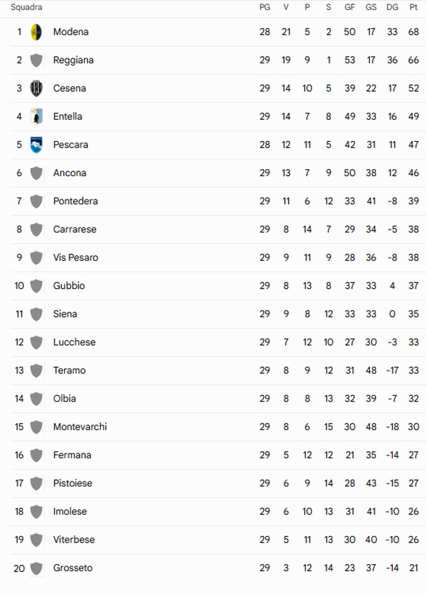Click the Modena team crest icon
Image resolution: width=427 pixels, height=594 pixels.
[x=36, y=32]
